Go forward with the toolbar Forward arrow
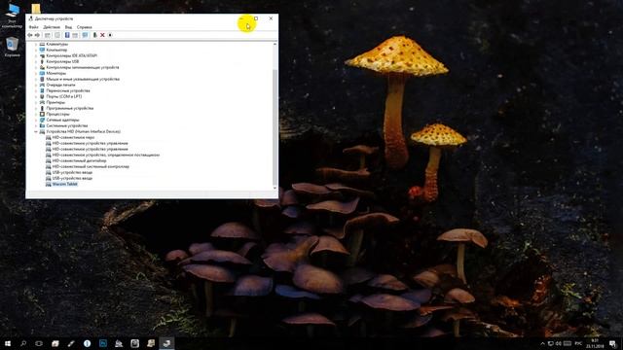 (x=37, y=35)
